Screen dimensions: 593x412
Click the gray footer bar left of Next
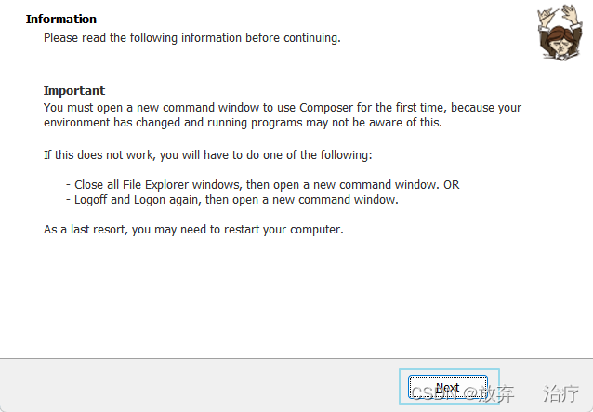pyautogui.click(x=199, y=386)
